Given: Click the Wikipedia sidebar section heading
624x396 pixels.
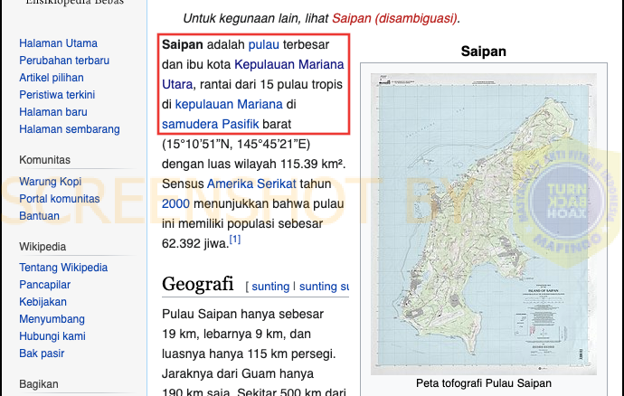Looking at the screenshot, I should coord(43,246).
